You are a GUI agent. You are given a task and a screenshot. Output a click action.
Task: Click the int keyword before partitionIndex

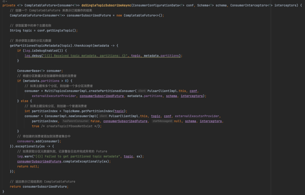pyautogui.click(x=27, y=111)
